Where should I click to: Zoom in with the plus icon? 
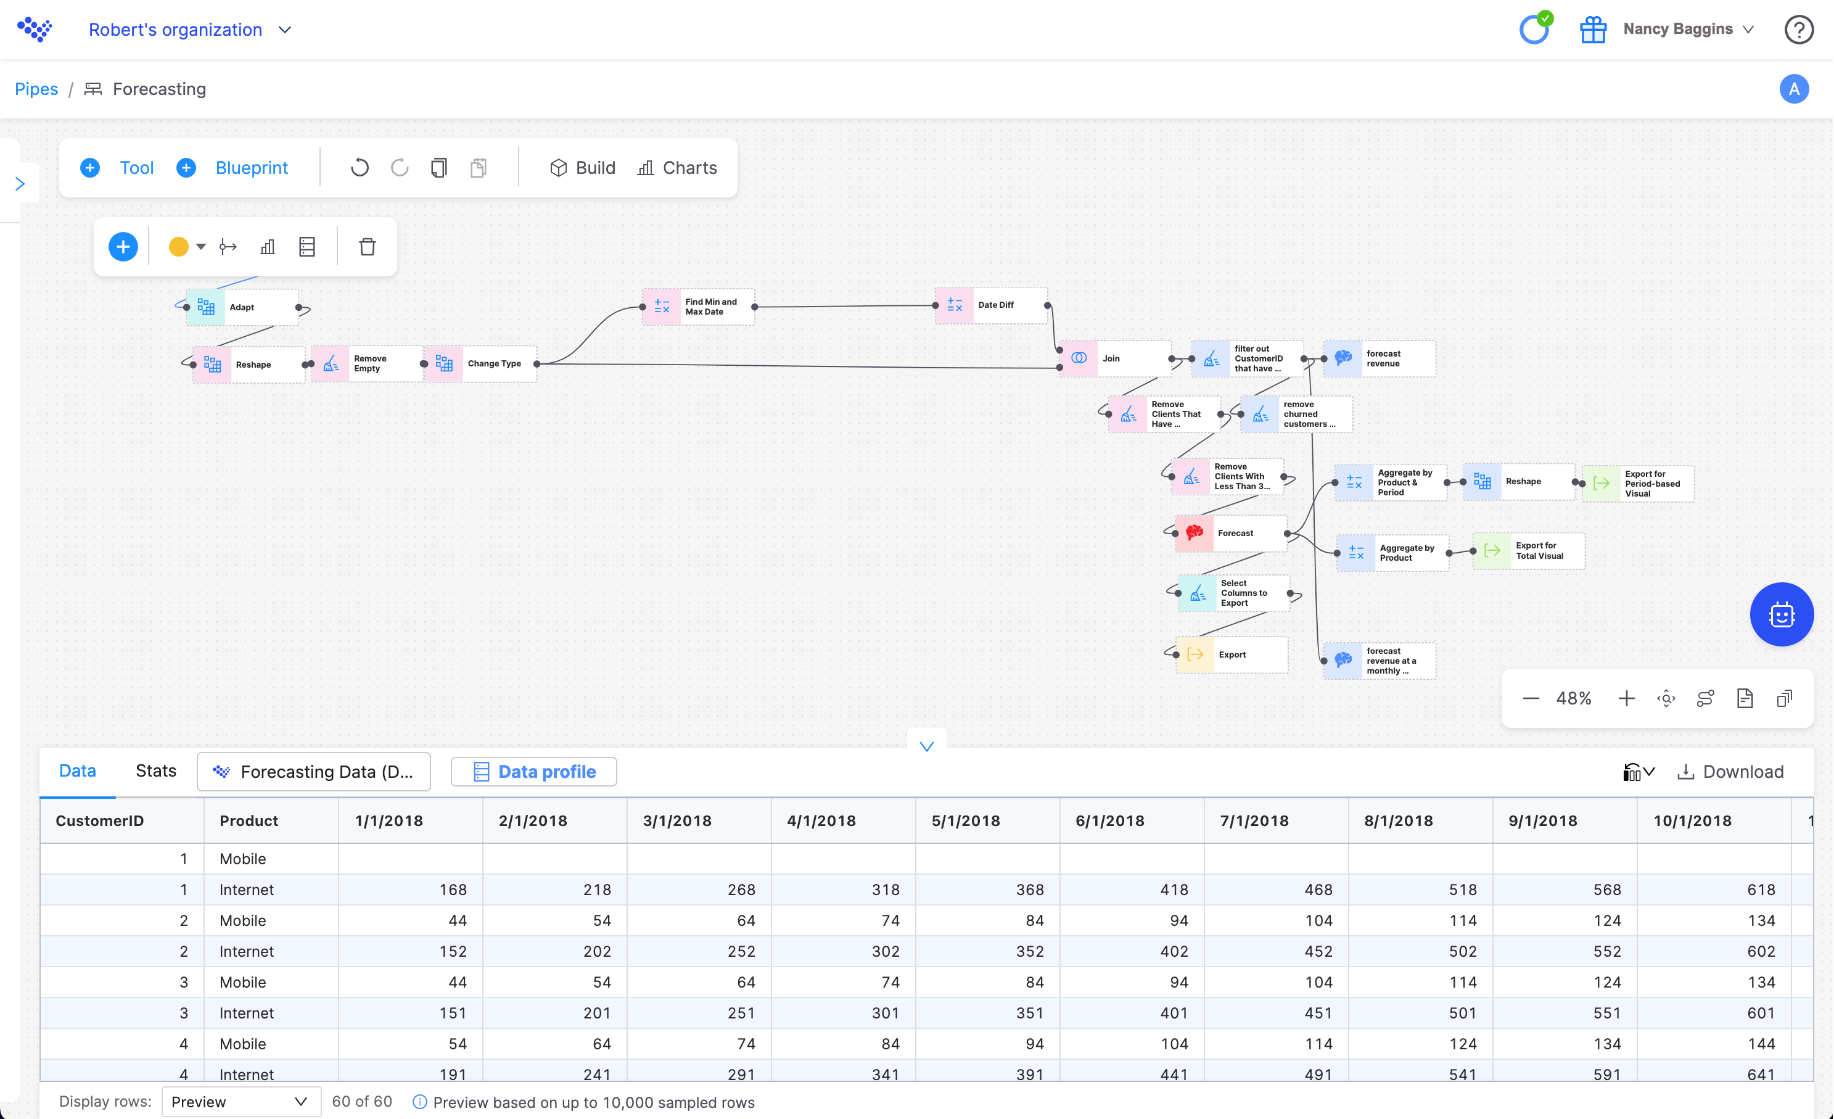[1626, 698]
